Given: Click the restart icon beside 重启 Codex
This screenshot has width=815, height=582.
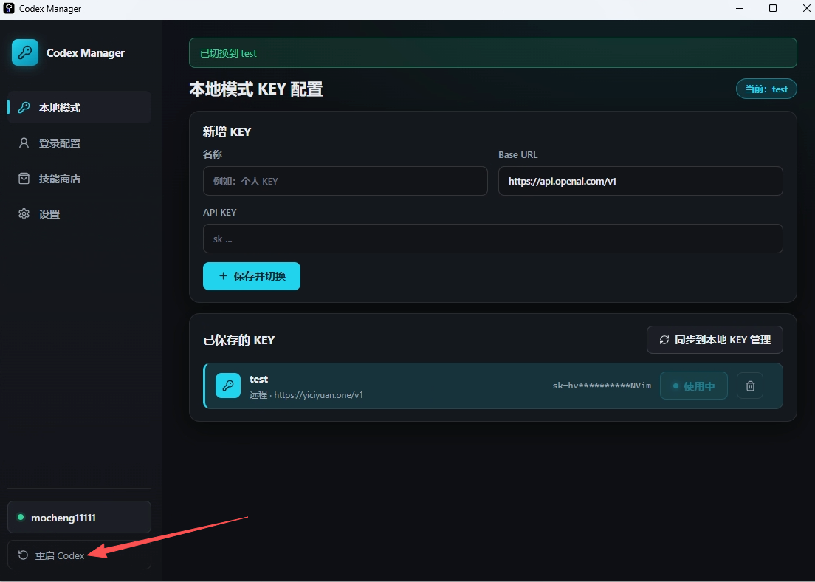Looking at the screenshot, I should coord(23,555).
